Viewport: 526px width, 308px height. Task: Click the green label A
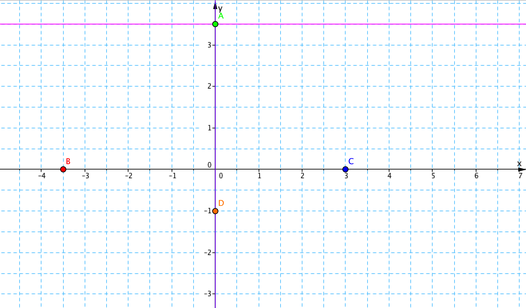click(221, 16)
